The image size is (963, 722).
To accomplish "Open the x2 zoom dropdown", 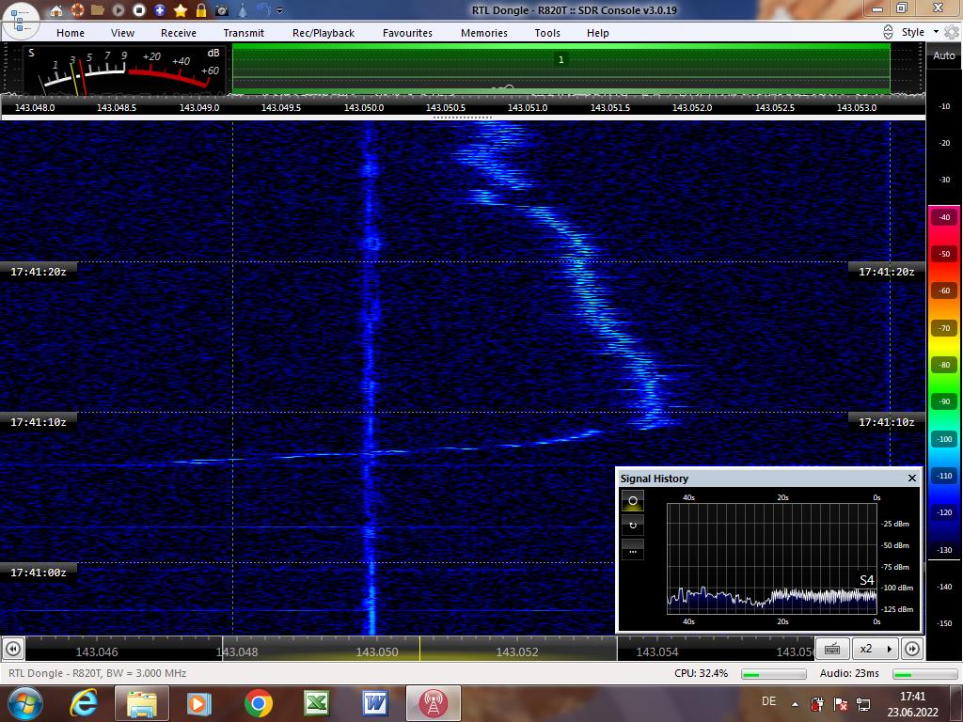I will coord(876,649).
